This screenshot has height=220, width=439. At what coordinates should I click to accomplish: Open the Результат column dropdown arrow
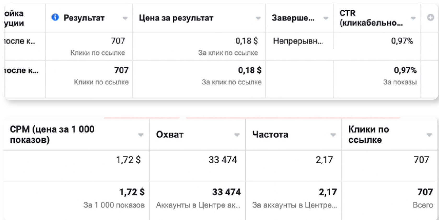point(125,18)
